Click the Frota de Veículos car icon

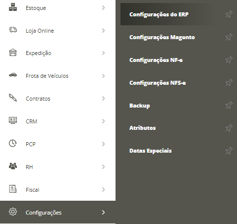[13, 75]
